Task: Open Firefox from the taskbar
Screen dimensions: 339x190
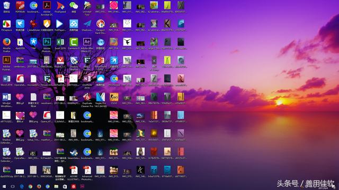Action: 39,186
